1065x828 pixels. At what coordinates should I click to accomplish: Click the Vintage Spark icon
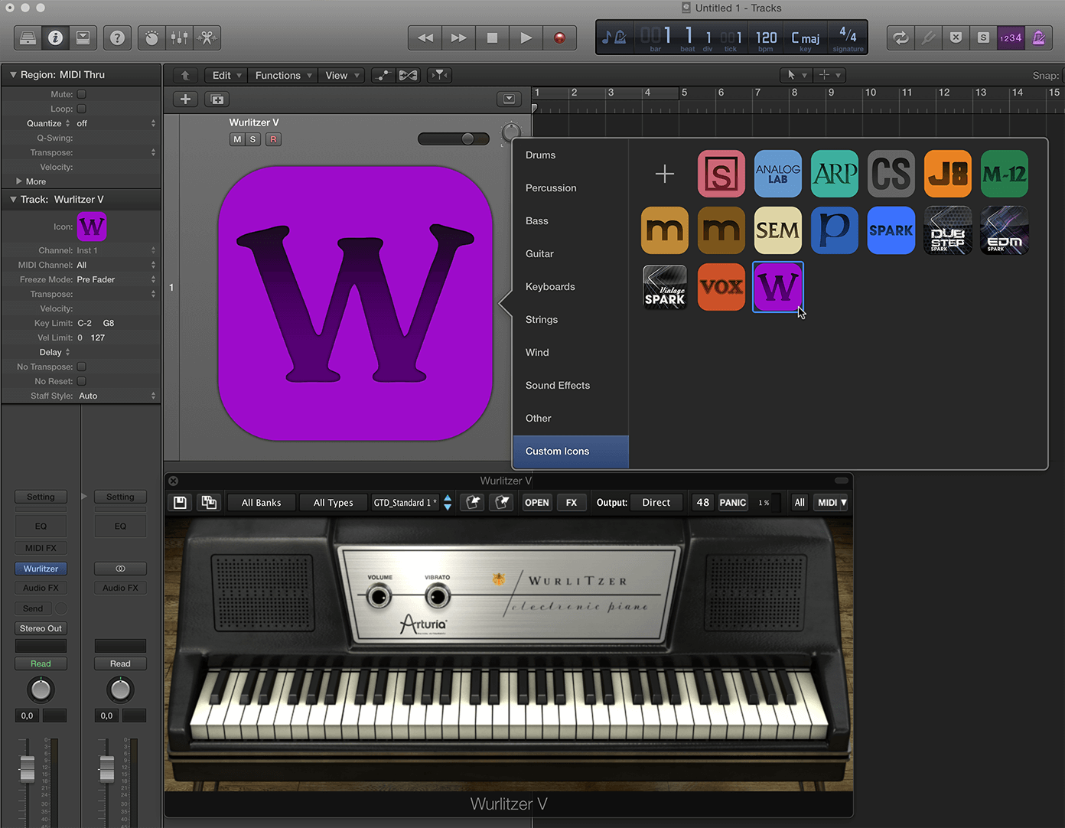tap(664, 287)
